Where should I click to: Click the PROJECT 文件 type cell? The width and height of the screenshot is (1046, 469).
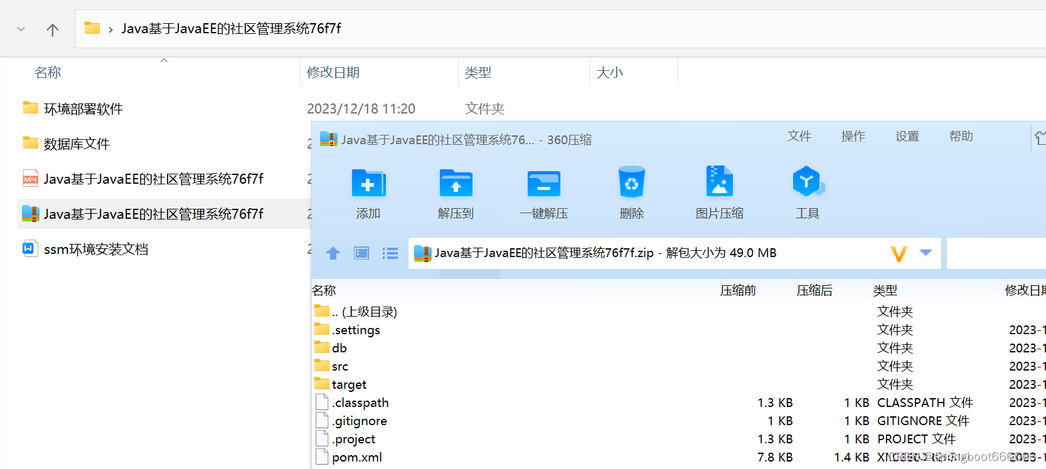click(x=916, y=439)
